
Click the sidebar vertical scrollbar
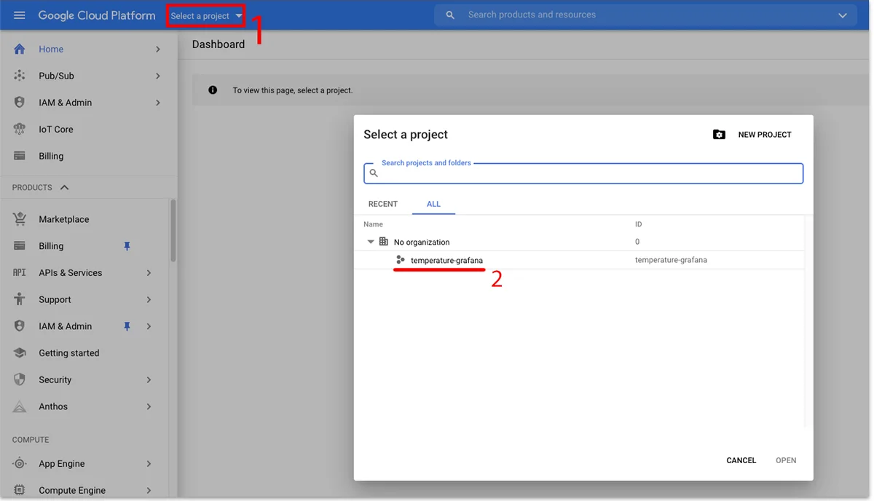tap(173, 230)
